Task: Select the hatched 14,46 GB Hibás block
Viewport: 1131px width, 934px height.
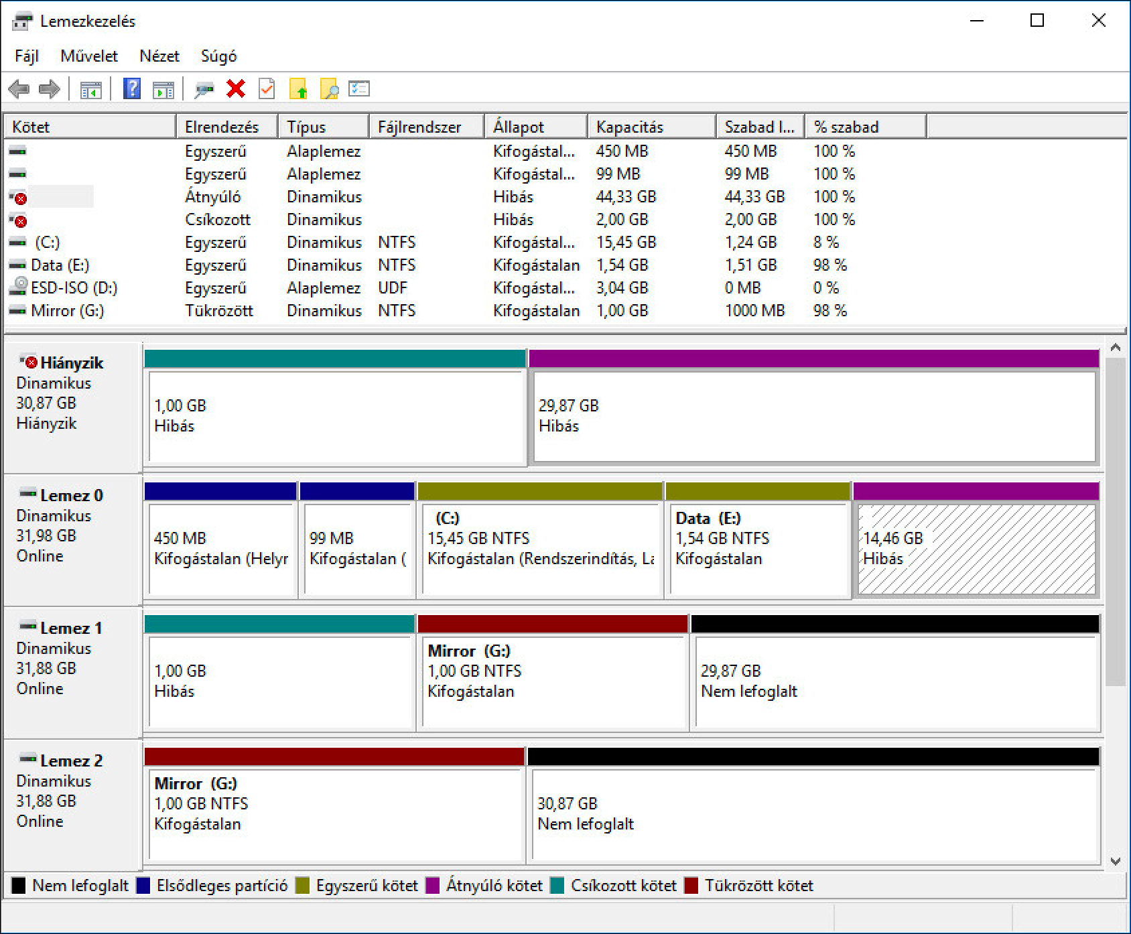Action: (977, 549)
